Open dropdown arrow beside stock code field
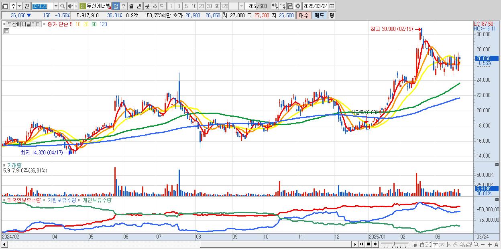 point(56,6)
